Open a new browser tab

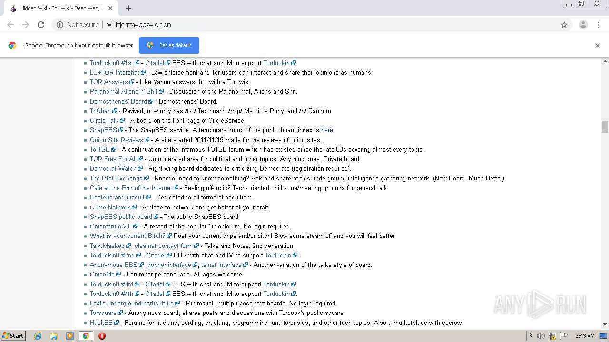128,8
